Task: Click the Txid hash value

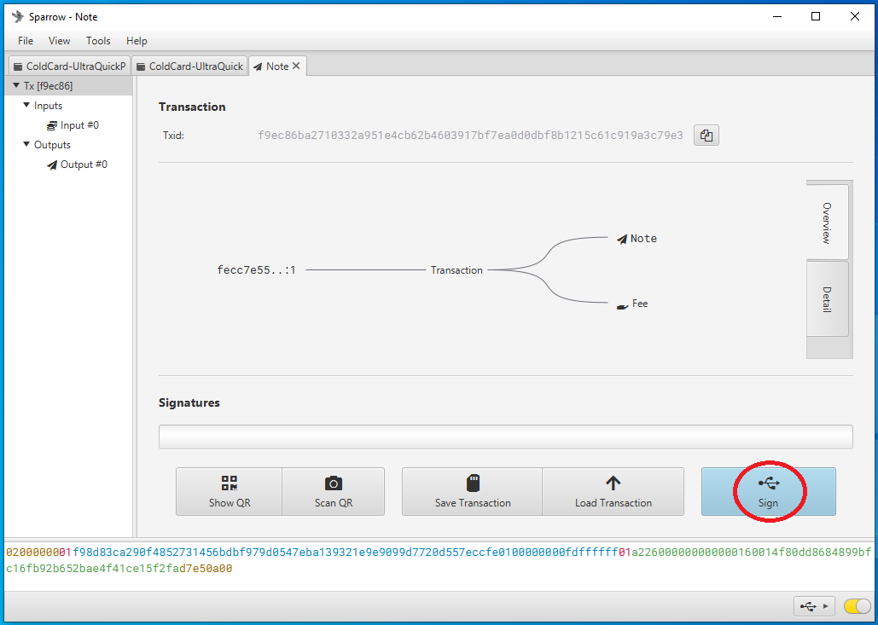Action: coord(470,136)
